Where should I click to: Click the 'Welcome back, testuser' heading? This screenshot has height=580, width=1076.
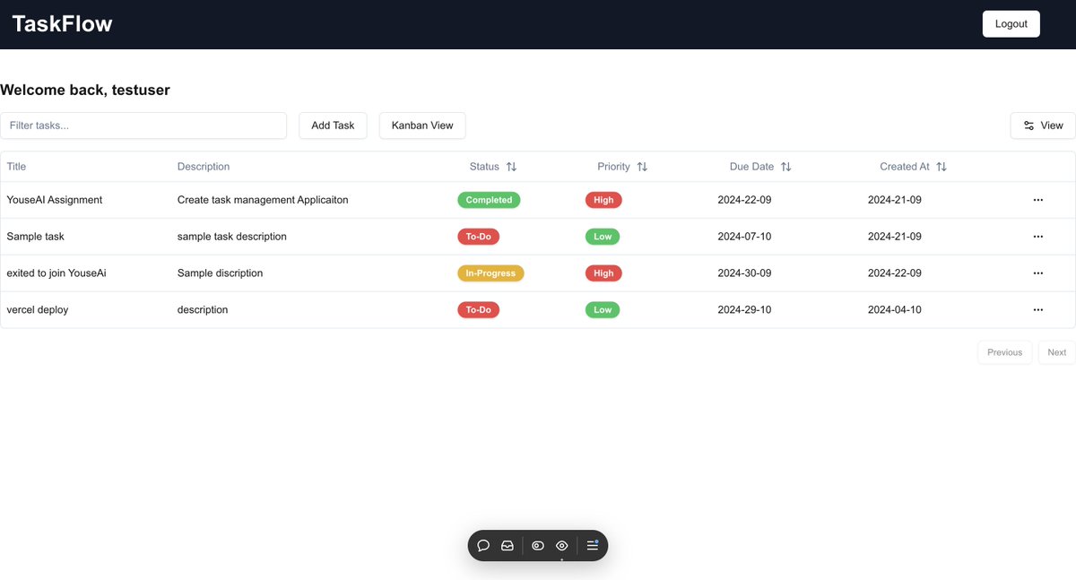point(85,90)
